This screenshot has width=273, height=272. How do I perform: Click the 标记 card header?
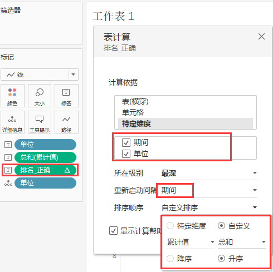pos(7,57)
